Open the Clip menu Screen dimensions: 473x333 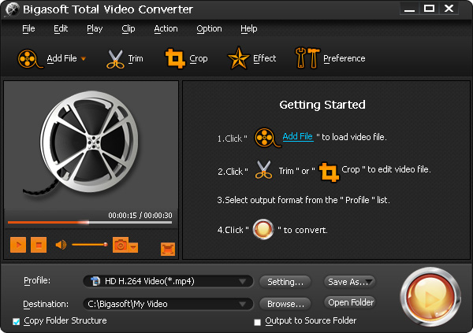point(128,28)
